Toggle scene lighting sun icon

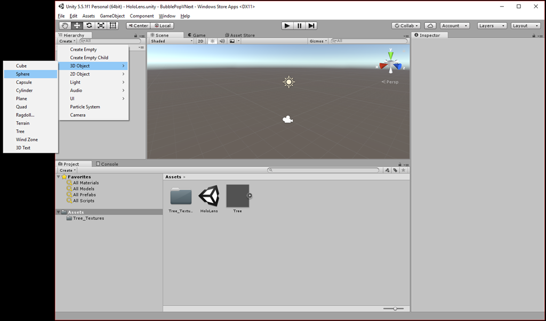tap(212, 41)
